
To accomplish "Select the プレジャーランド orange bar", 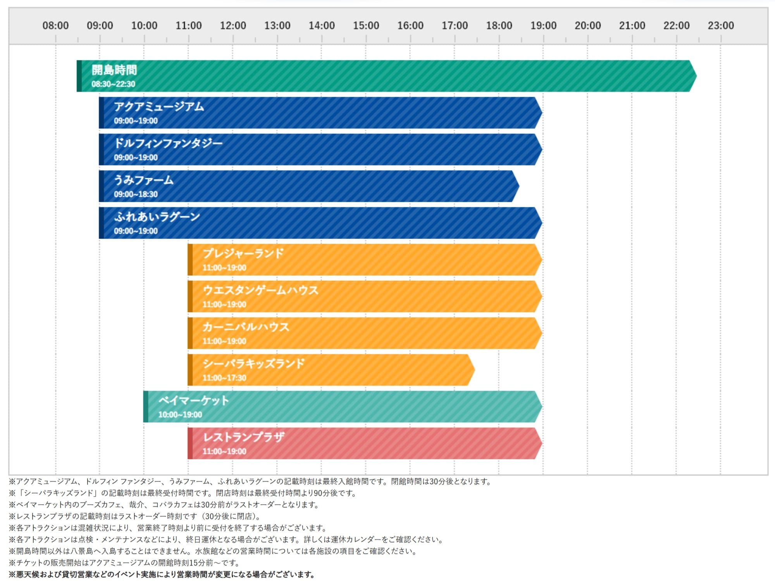I will point(365,260).
